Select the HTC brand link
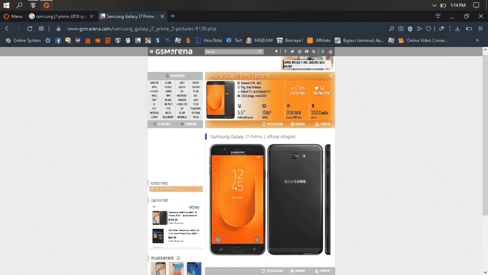488x275 pixels. [154, 108]
